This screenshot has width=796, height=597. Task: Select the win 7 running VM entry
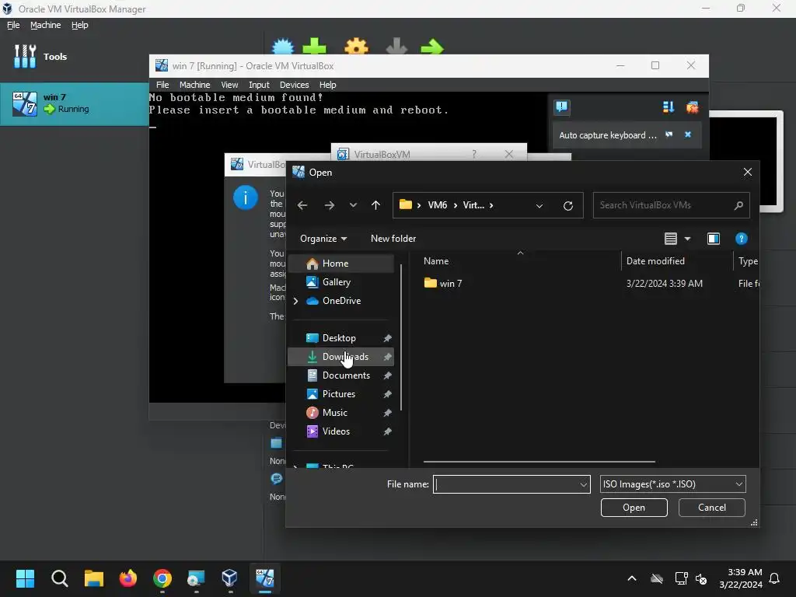75,104
